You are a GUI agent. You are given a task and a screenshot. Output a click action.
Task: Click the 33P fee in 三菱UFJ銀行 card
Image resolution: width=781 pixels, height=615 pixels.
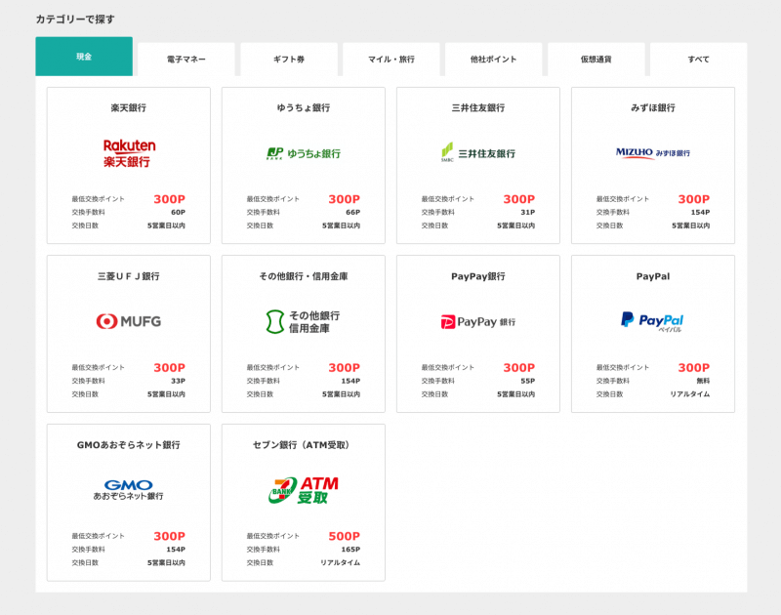click(179, 381)
